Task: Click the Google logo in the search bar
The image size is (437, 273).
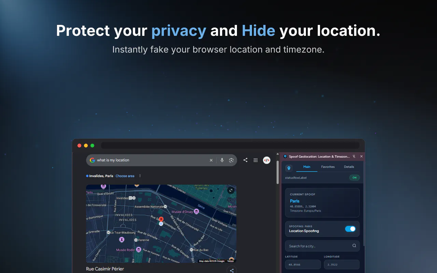Action: tap(92, 160)
